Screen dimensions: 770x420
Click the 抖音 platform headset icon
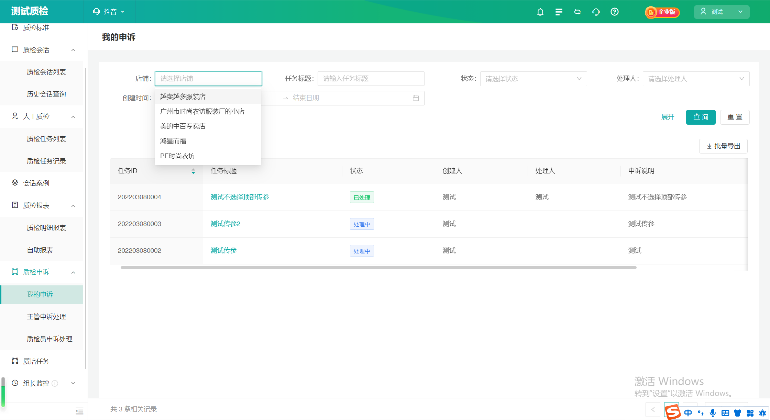tap(96, 12)
